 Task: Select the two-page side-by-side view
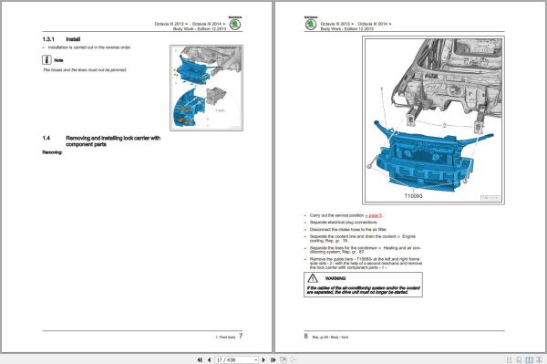point(529,359)
